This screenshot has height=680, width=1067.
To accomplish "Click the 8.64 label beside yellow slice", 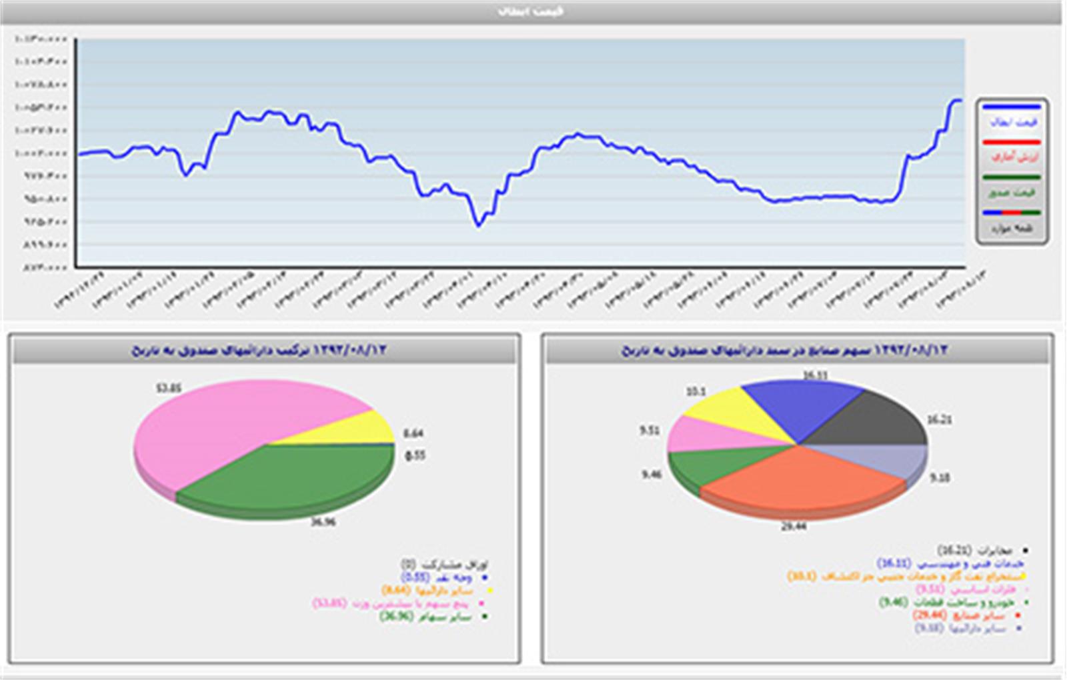I will point(413,433).
